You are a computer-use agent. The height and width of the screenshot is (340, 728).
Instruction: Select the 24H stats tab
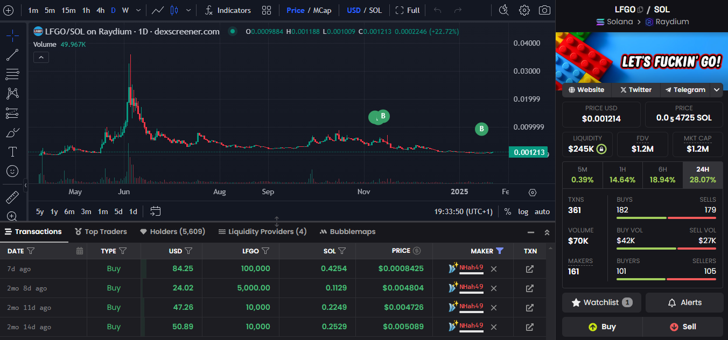[703, 175]
